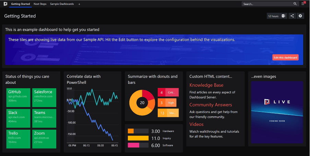The height and width of the screenshot is (156, 310).
Task: Open the Community Answers link
Action: point(211,105)
